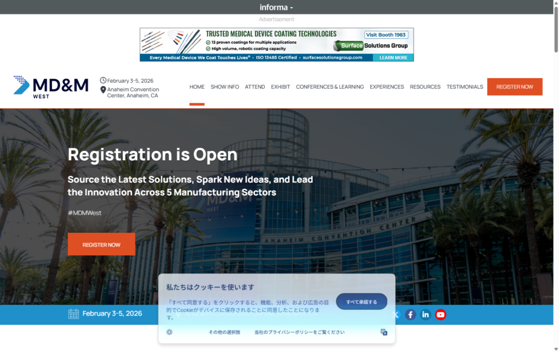
Task: Select the LinkedIn icon
Action: [425, 314]
